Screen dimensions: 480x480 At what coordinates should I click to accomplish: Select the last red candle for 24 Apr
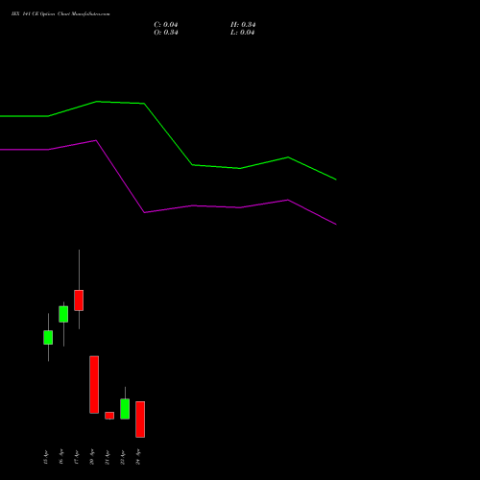pyautogui.click(x=140, y=420)
